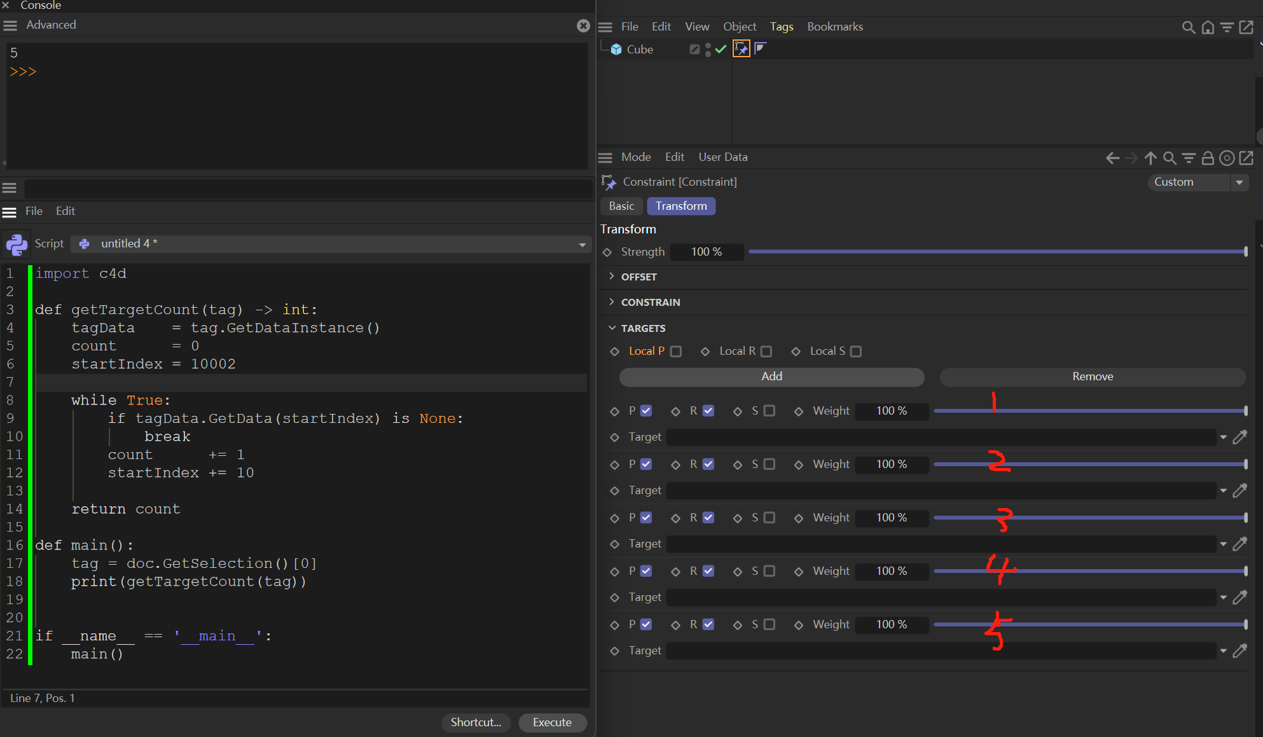Select the Transform tab
This screenshot has width=1263, height=737.
[681, 206]
